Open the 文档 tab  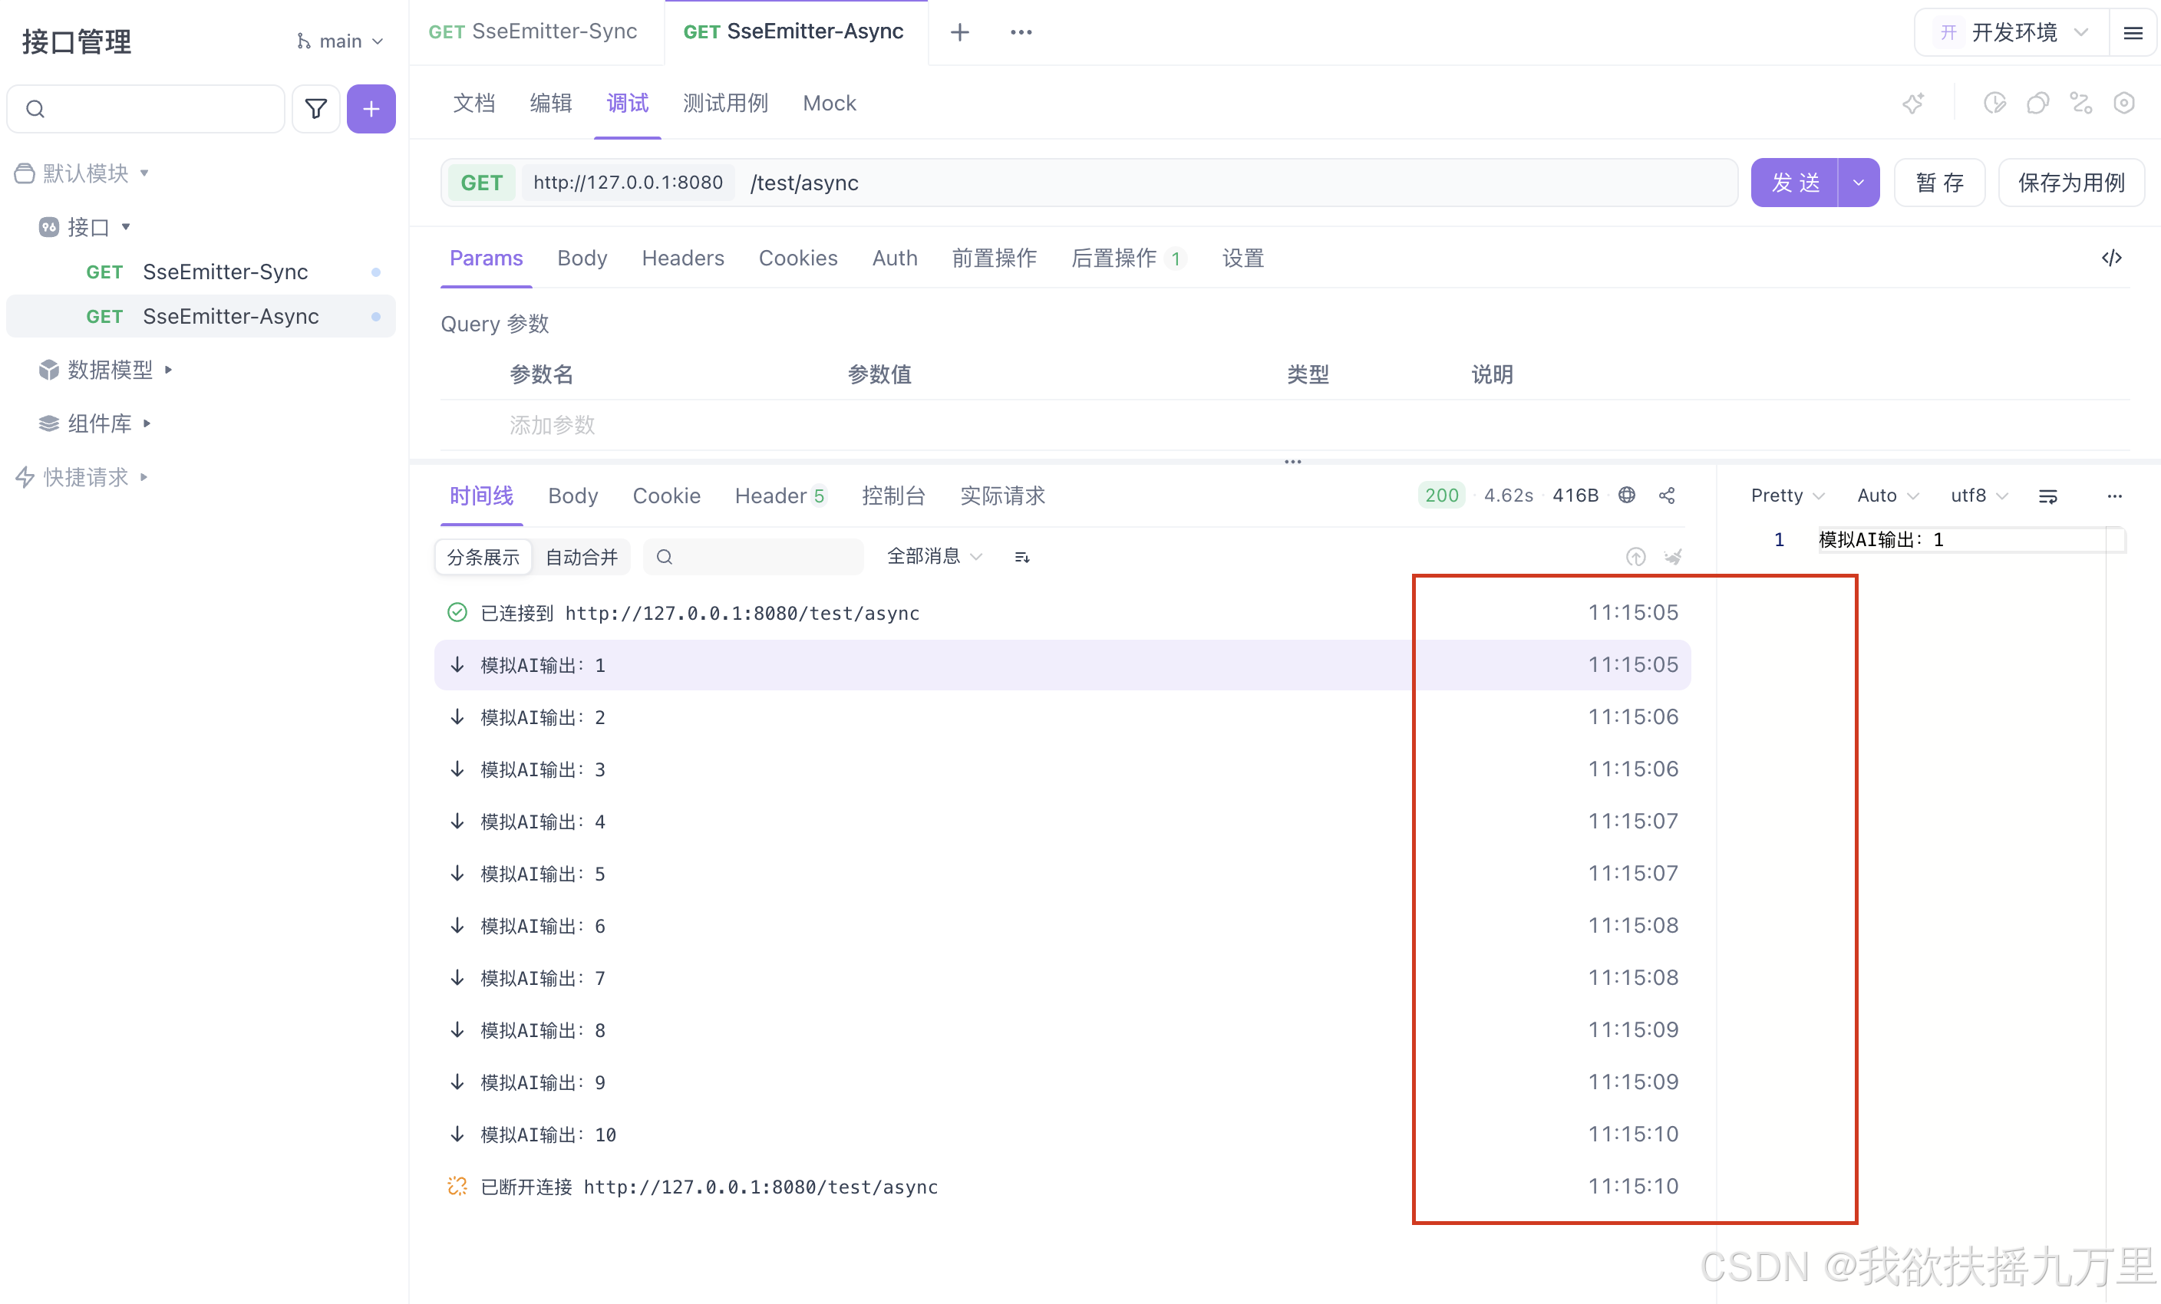pyautogui.click(x=473, y=104)
